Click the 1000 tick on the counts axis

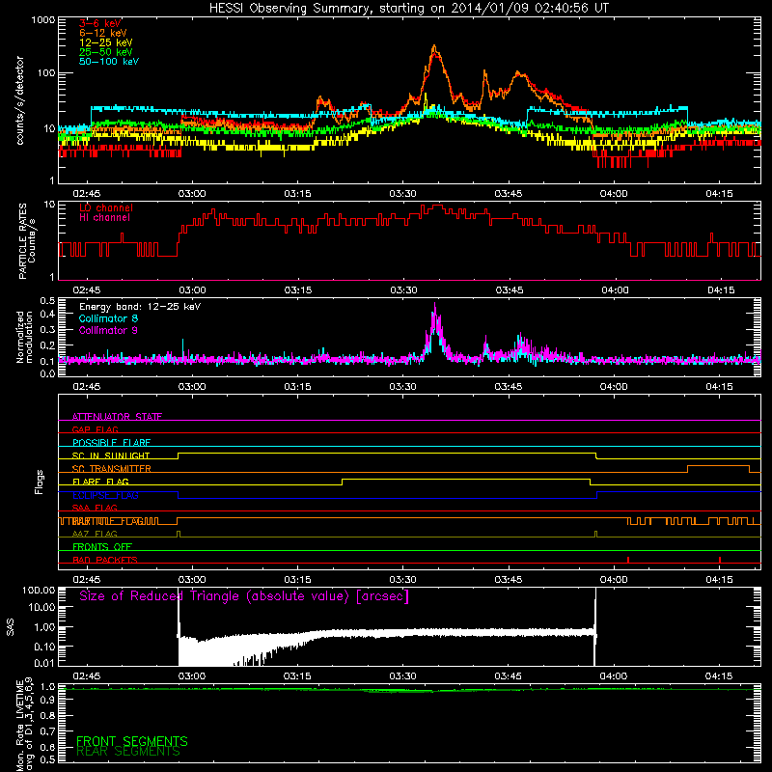point(43,20)
